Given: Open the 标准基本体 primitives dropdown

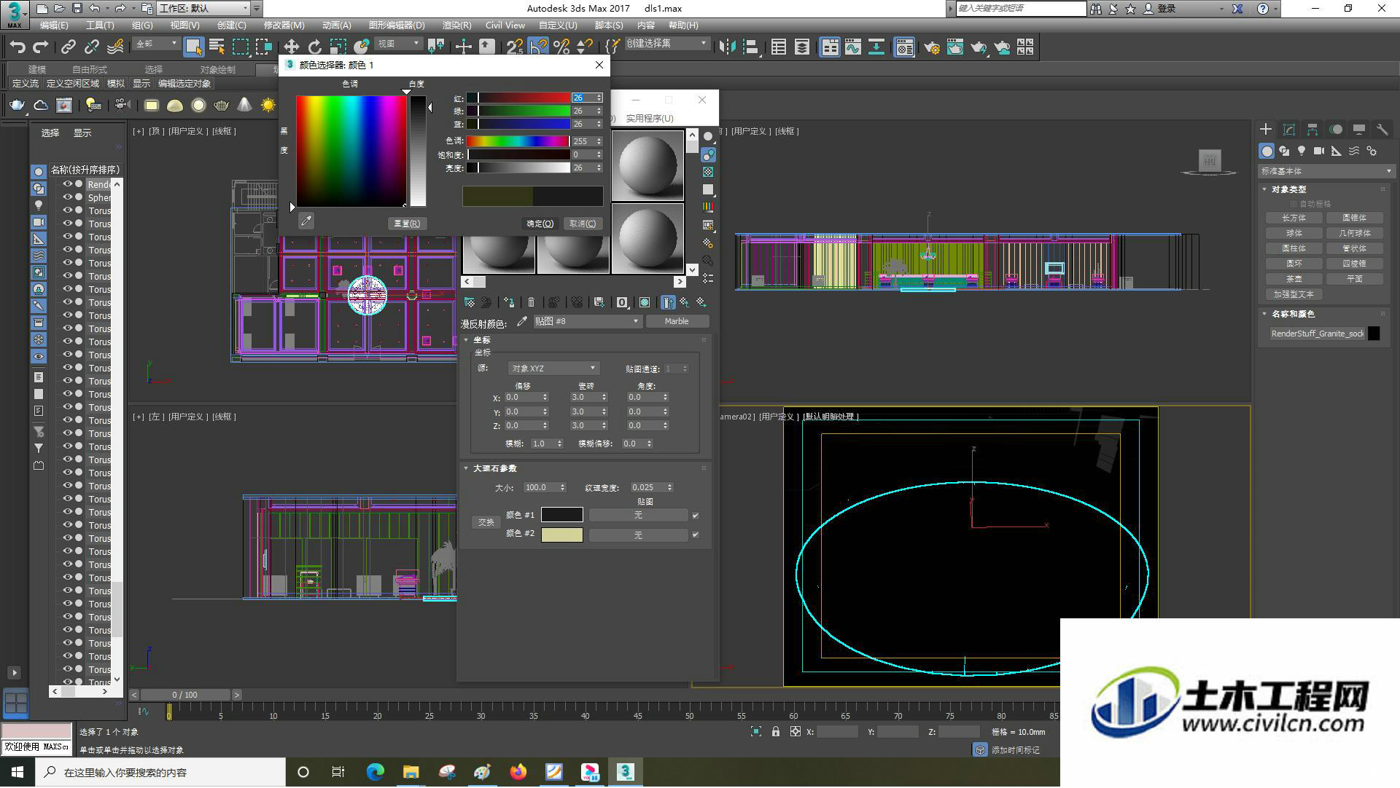Looking at the screenshot, I should click(x=1326, y=171).
